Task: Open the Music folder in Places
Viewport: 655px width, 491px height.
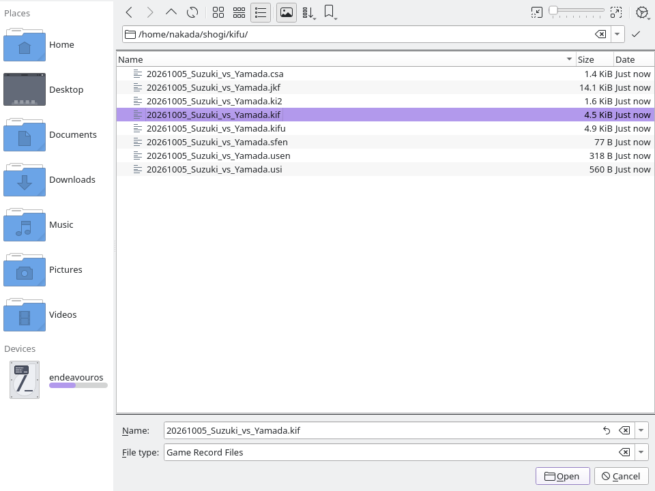Action: (x=57, y=225)
